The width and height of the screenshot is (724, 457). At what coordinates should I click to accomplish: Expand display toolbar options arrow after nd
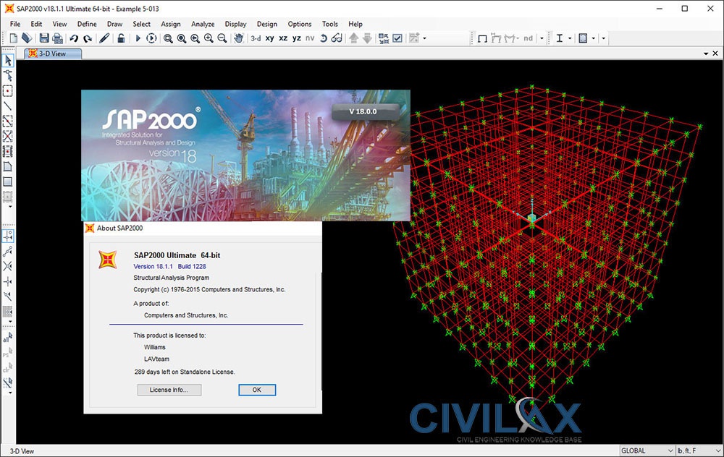coord(542,38)
